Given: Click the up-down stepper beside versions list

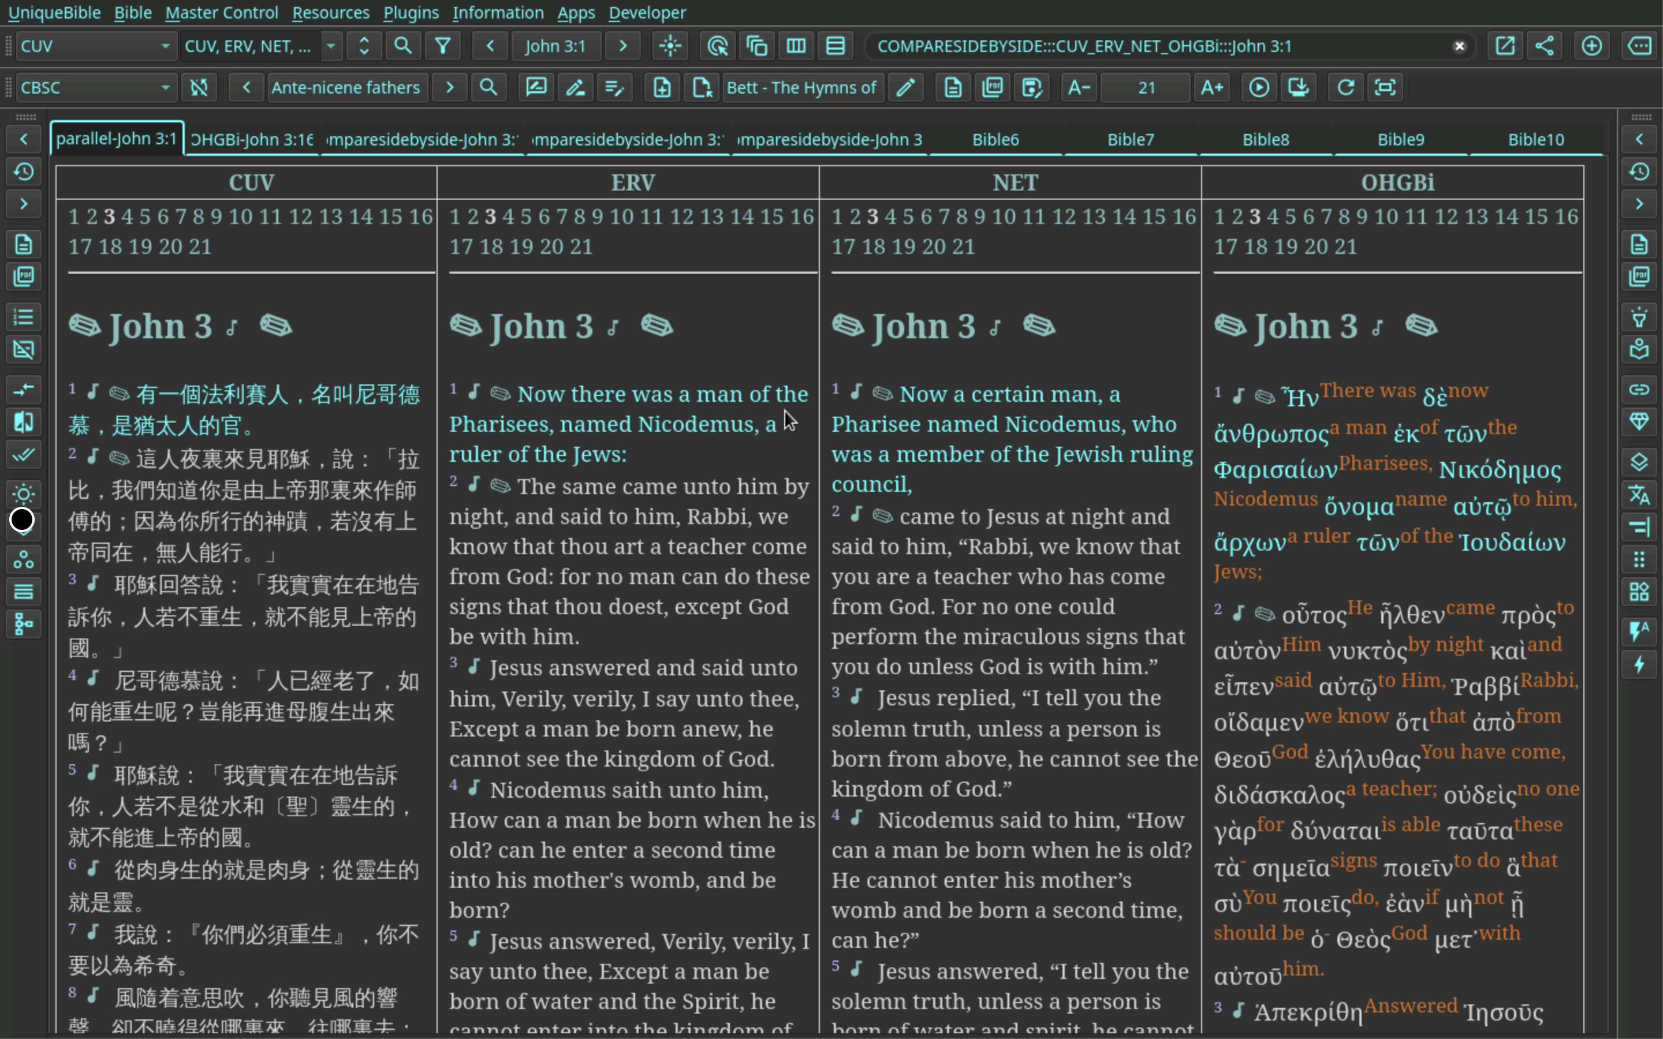Looking at the screenshot, I should 364,46.
